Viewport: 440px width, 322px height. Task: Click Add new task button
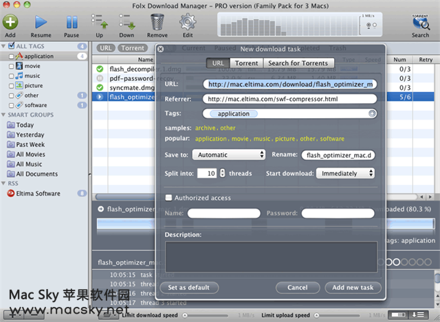pyautogui.click(x=353, y=288)
